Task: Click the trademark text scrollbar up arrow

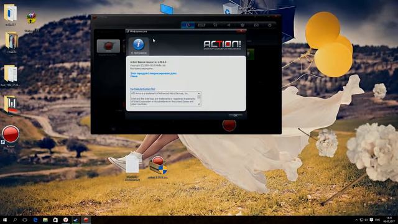Action: click(199, 93)
